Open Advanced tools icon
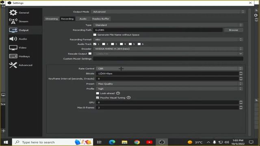The height and width of the screenshot is (146, 260). [x=13, y=65]
